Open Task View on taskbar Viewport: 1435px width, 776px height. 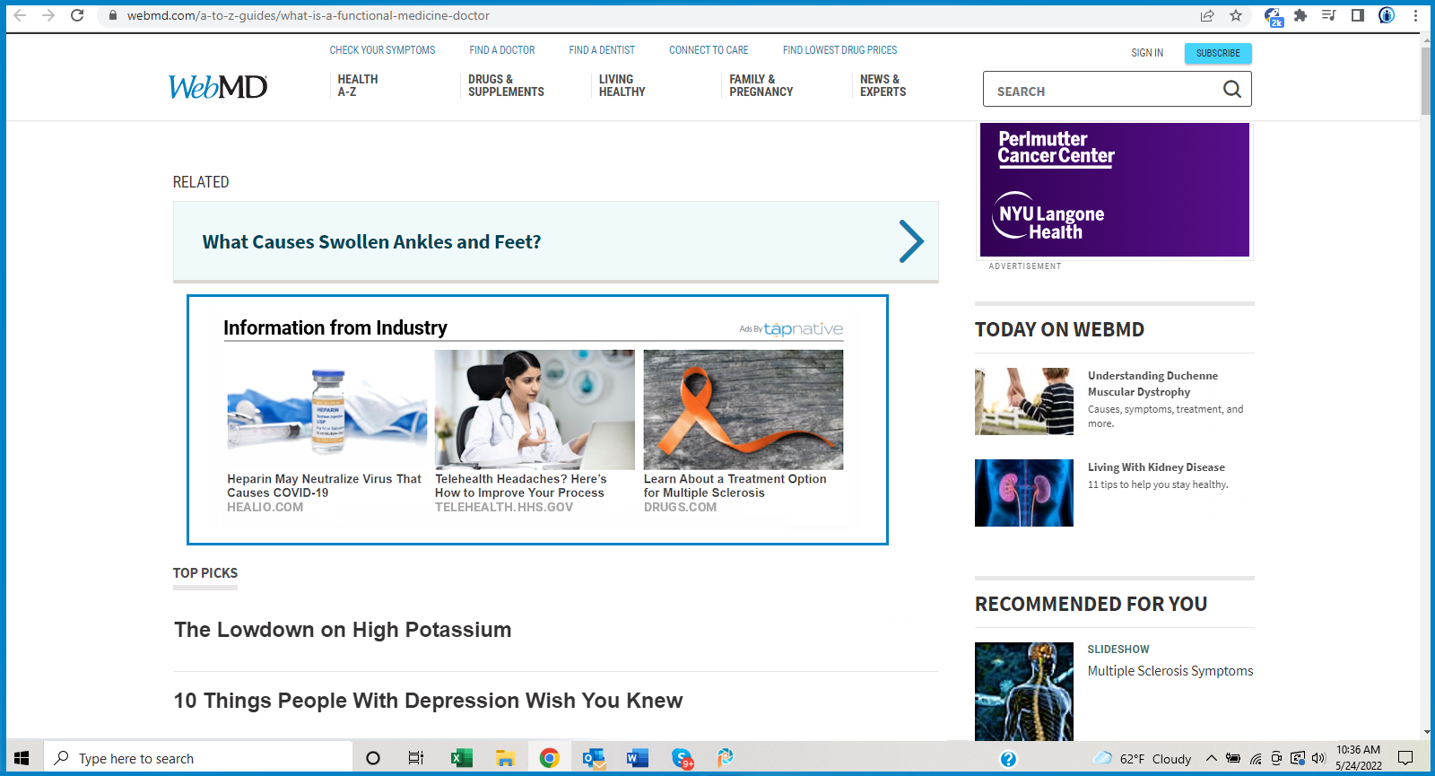point(416,758)
